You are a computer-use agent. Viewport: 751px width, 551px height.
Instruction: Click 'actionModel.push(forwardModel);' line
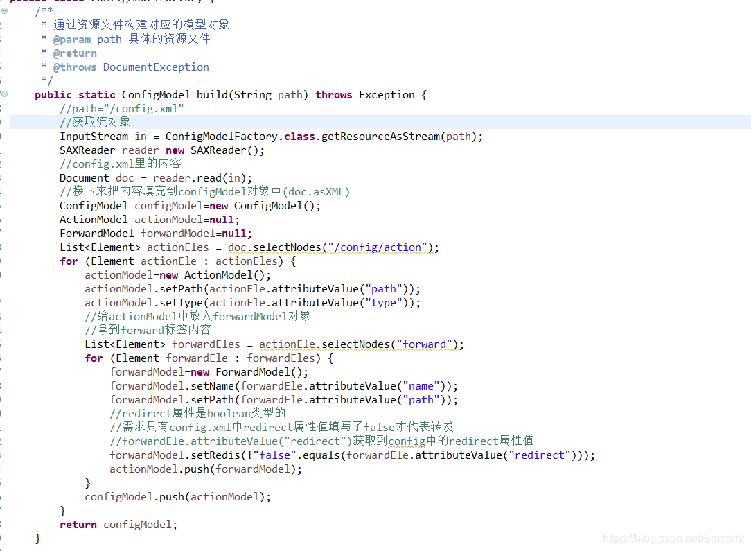(x=206, y=469)
